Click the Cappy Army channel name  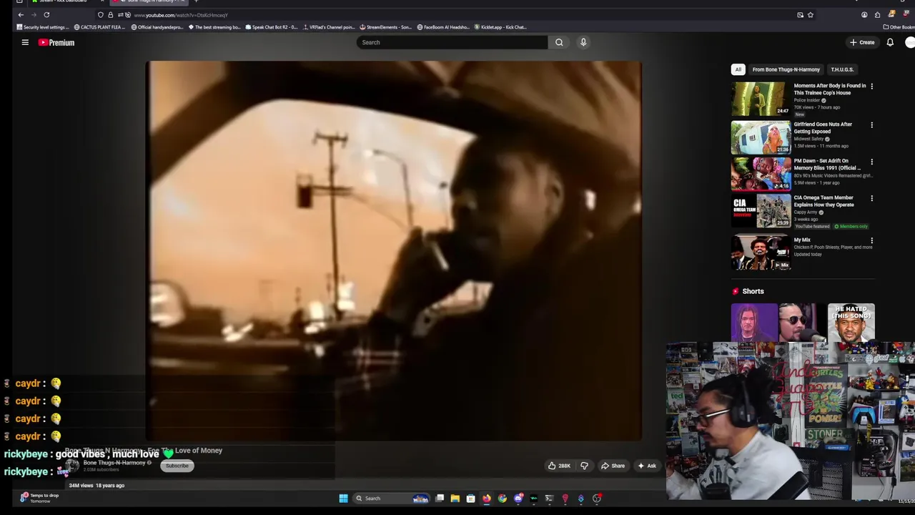coord(806,212)
